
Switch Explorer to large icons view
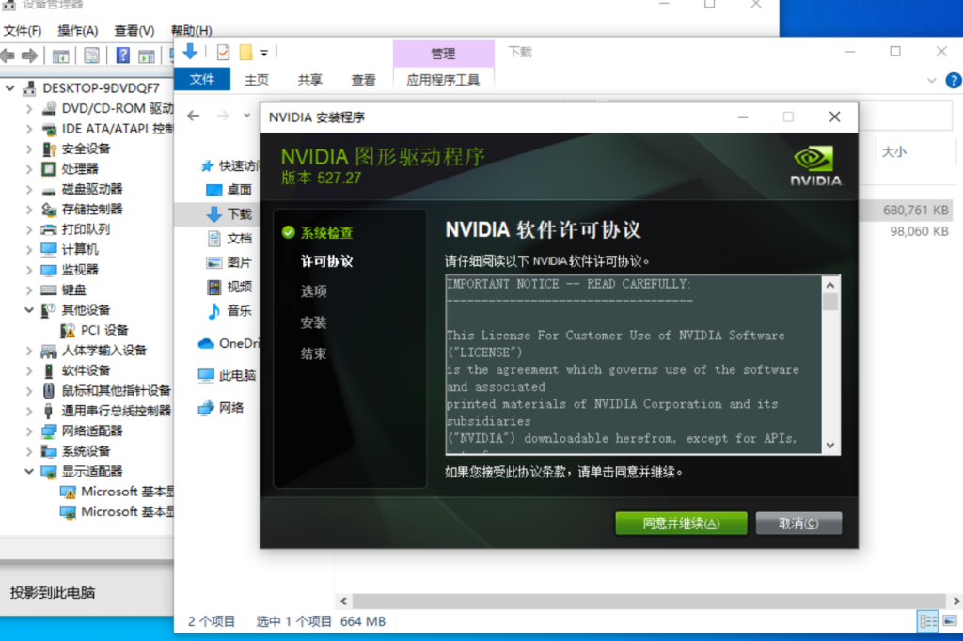949,621
